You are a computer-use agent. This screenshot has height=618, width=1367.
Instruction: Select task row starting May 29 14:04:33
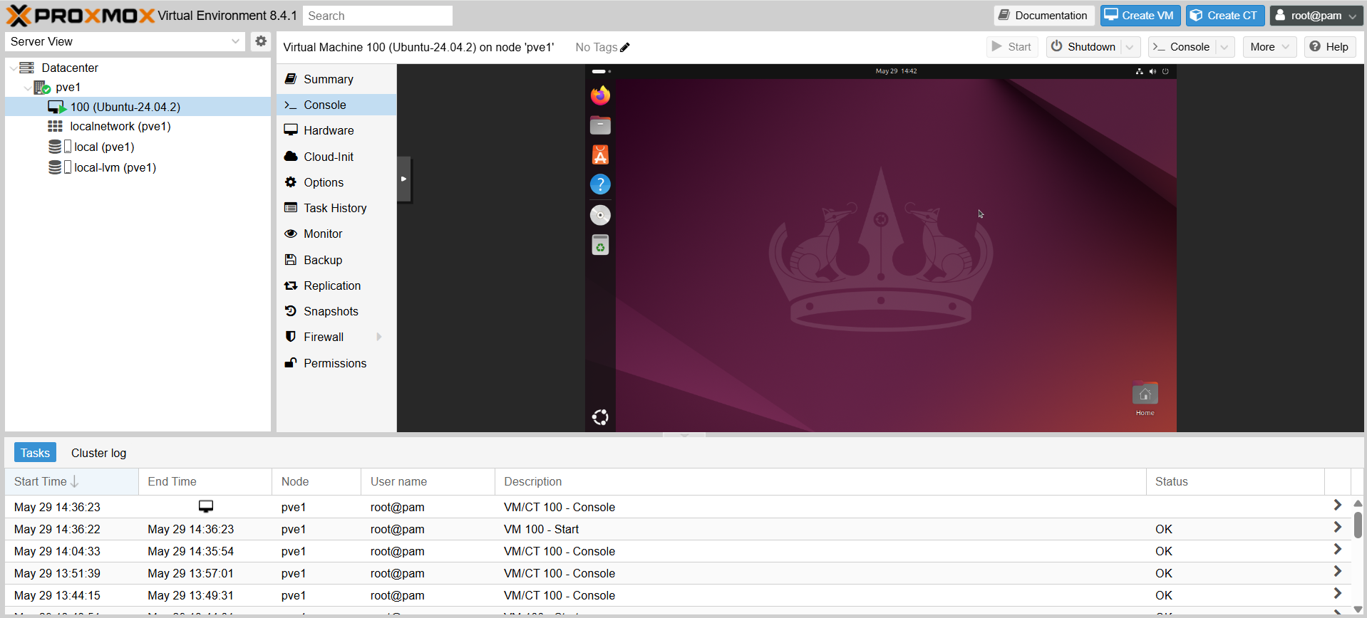click(x=678, y=551)
